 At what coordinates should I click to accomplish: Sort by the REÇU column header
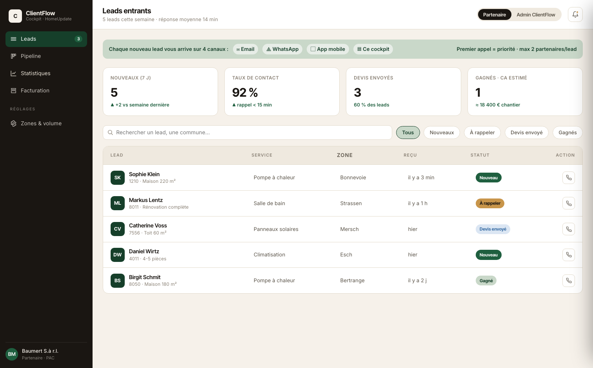pos(410,155)
